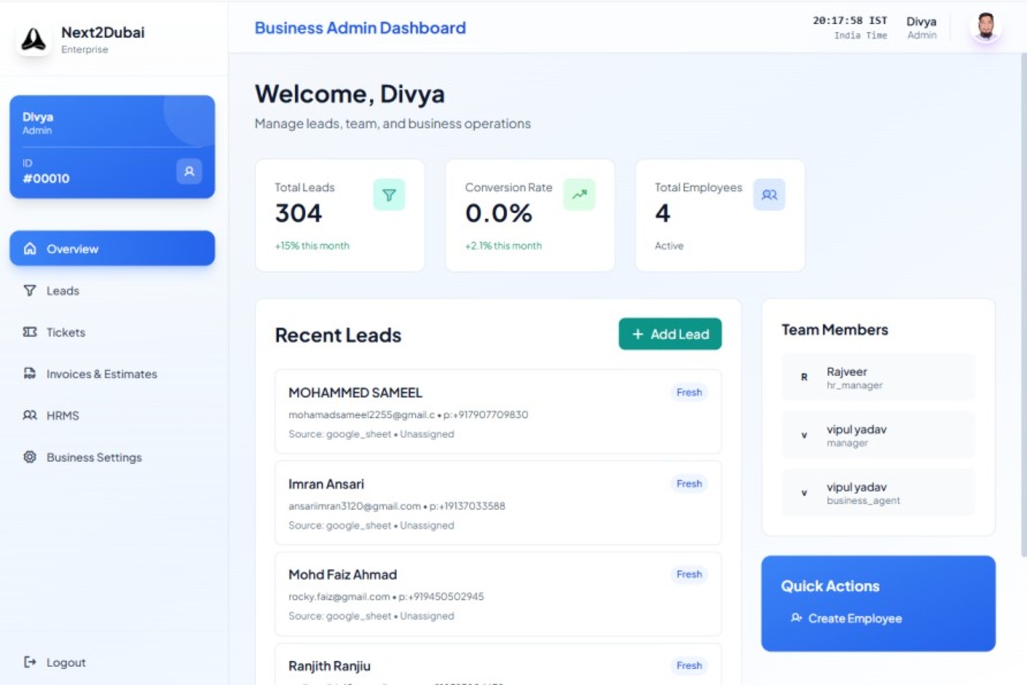Click the page vertical scrollbar

click(1024, 305)
